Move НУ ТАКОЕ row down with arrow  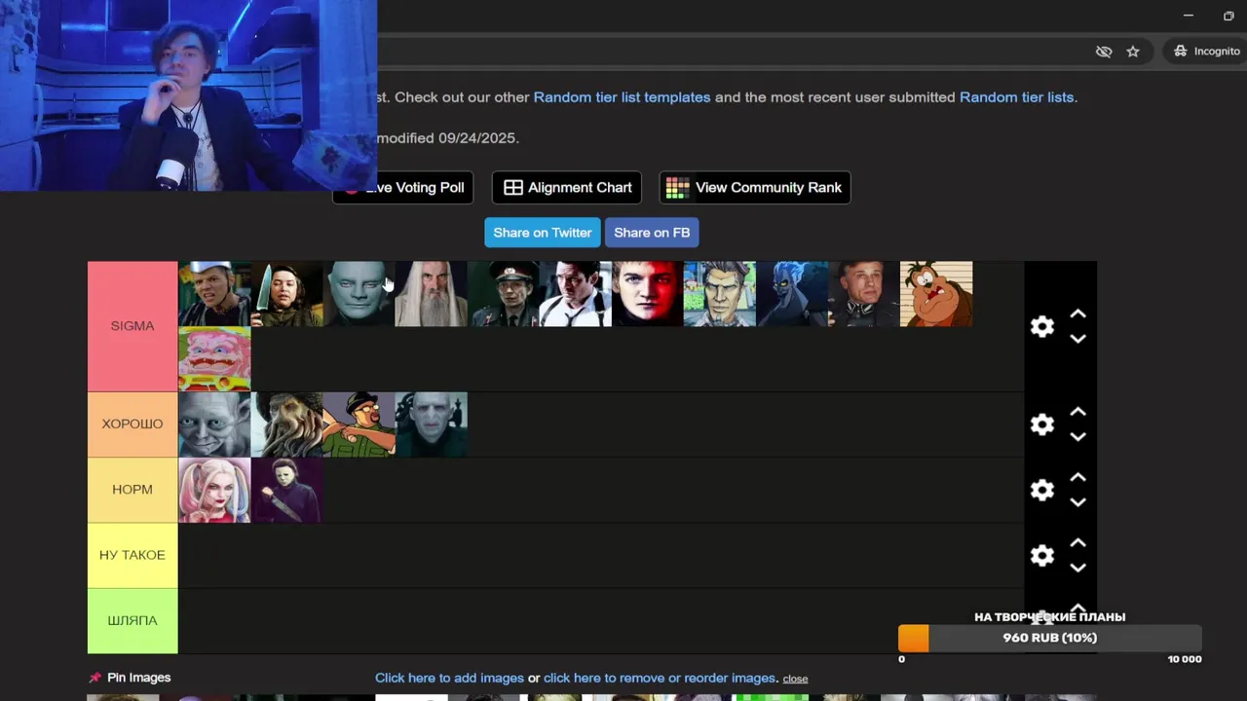(1077, 568)
